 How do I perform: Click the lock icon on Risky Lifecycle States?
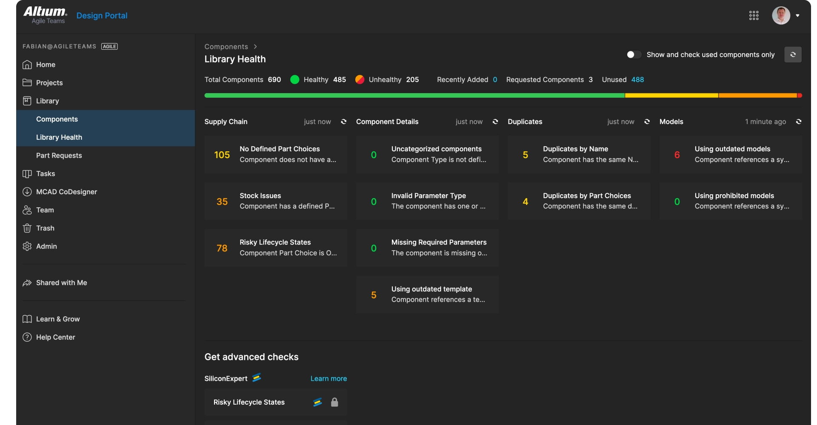click(334, 402)
